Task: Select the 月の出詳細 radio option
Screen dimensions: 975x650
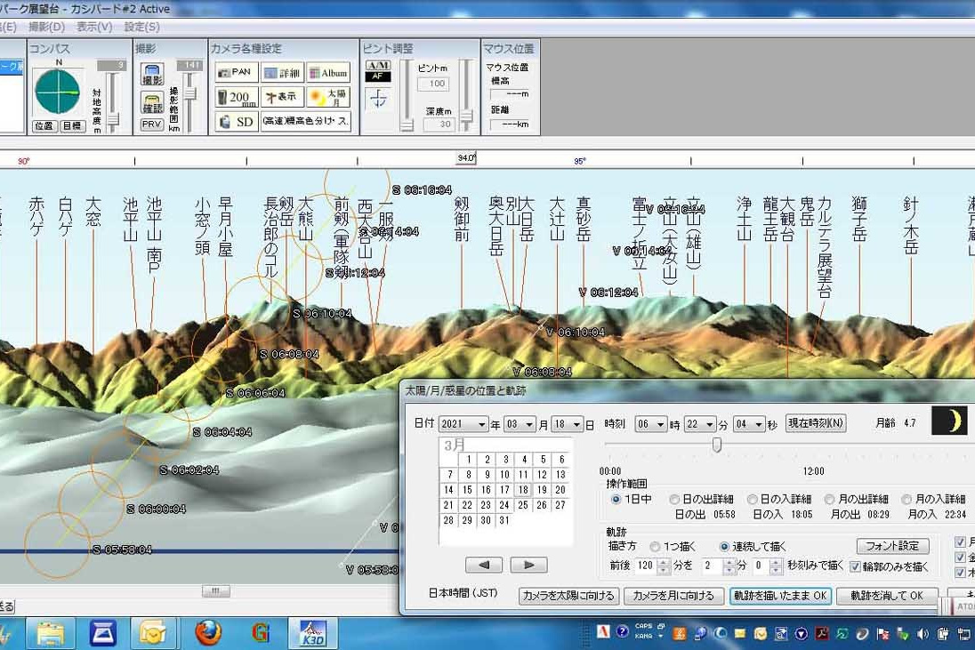Action: (x=829, y=499)
